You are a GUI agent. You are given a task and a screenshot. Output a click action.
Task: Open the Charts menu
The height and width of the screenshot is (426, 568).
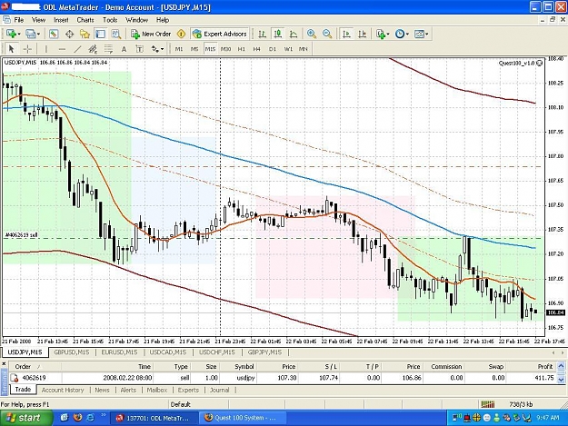pos(85,20)
